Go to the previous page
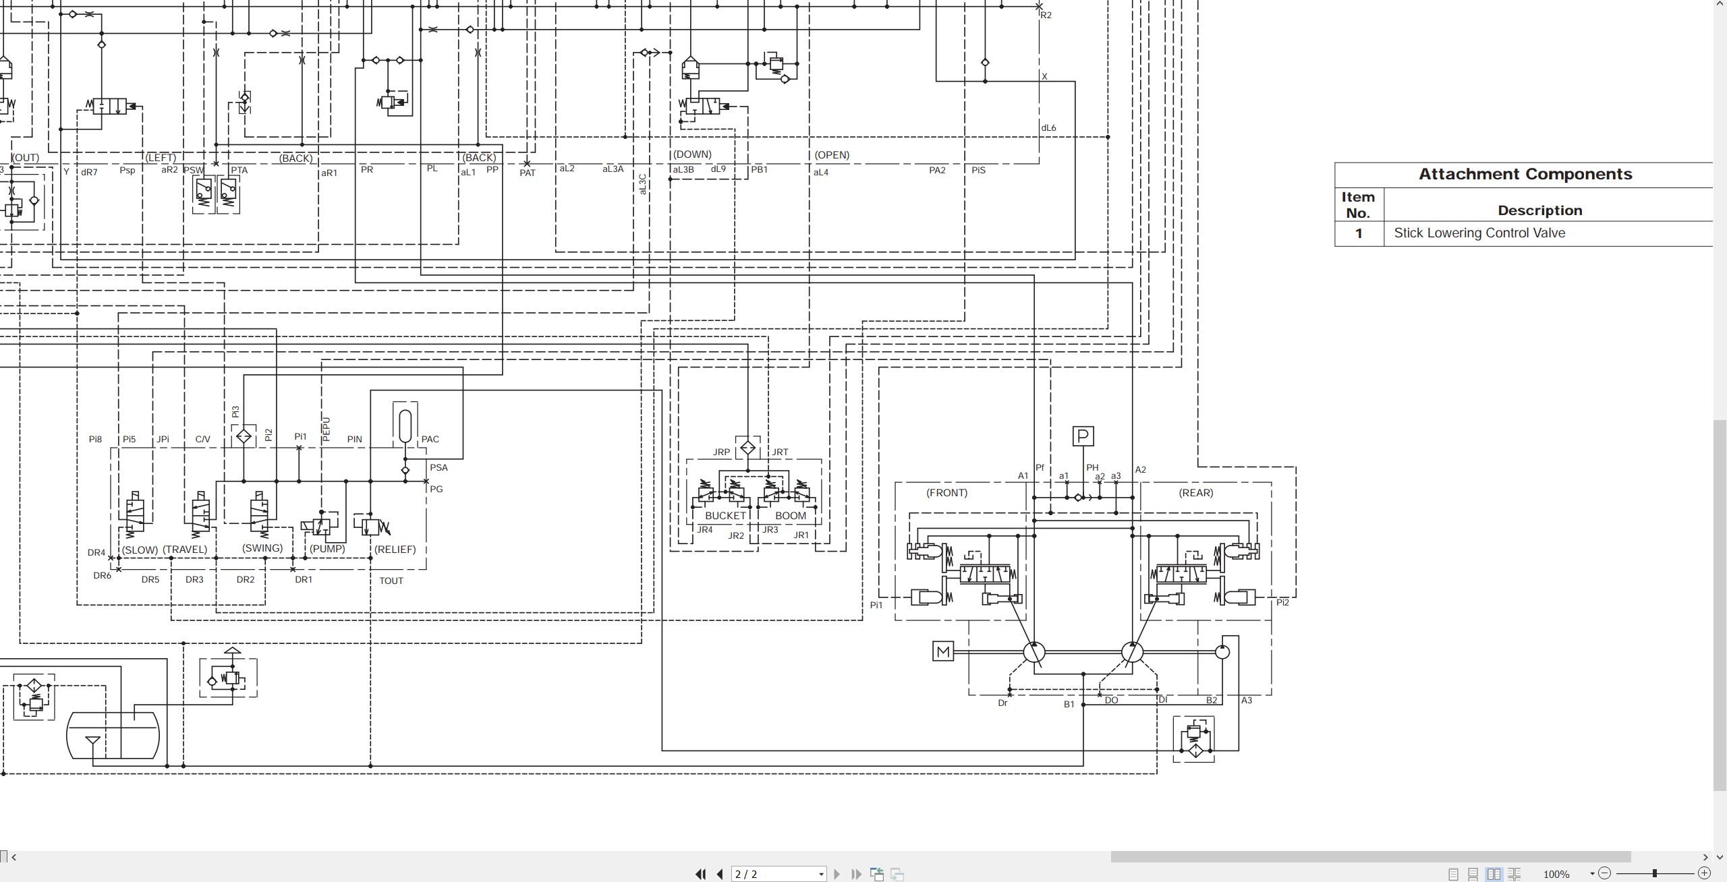Screen dimensions: 1727x882 (x=720, y=874)
